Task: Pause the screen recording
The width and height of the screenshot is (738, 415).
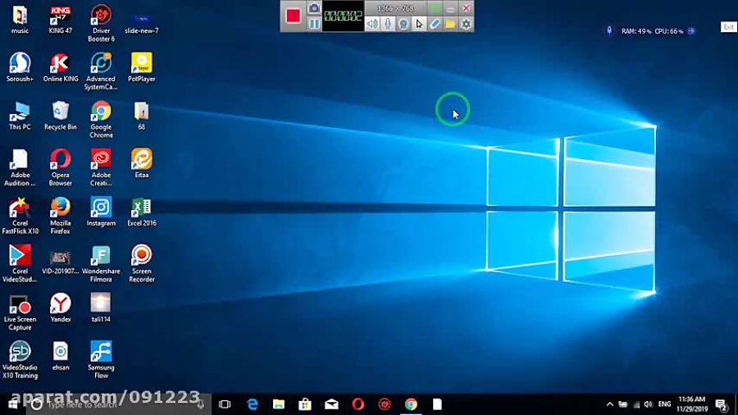Action: click(x=314, y=24)
